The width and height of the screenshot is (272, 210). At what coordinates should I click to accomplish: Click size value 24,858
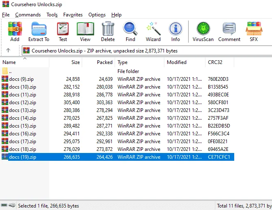pos(73,79)
